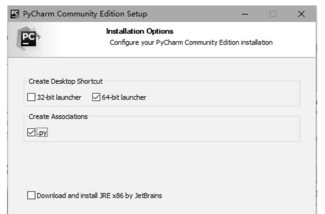Click the greyed-out maximize window button
325x214 pixels.
pyautogui.click(x=273, y=14)
